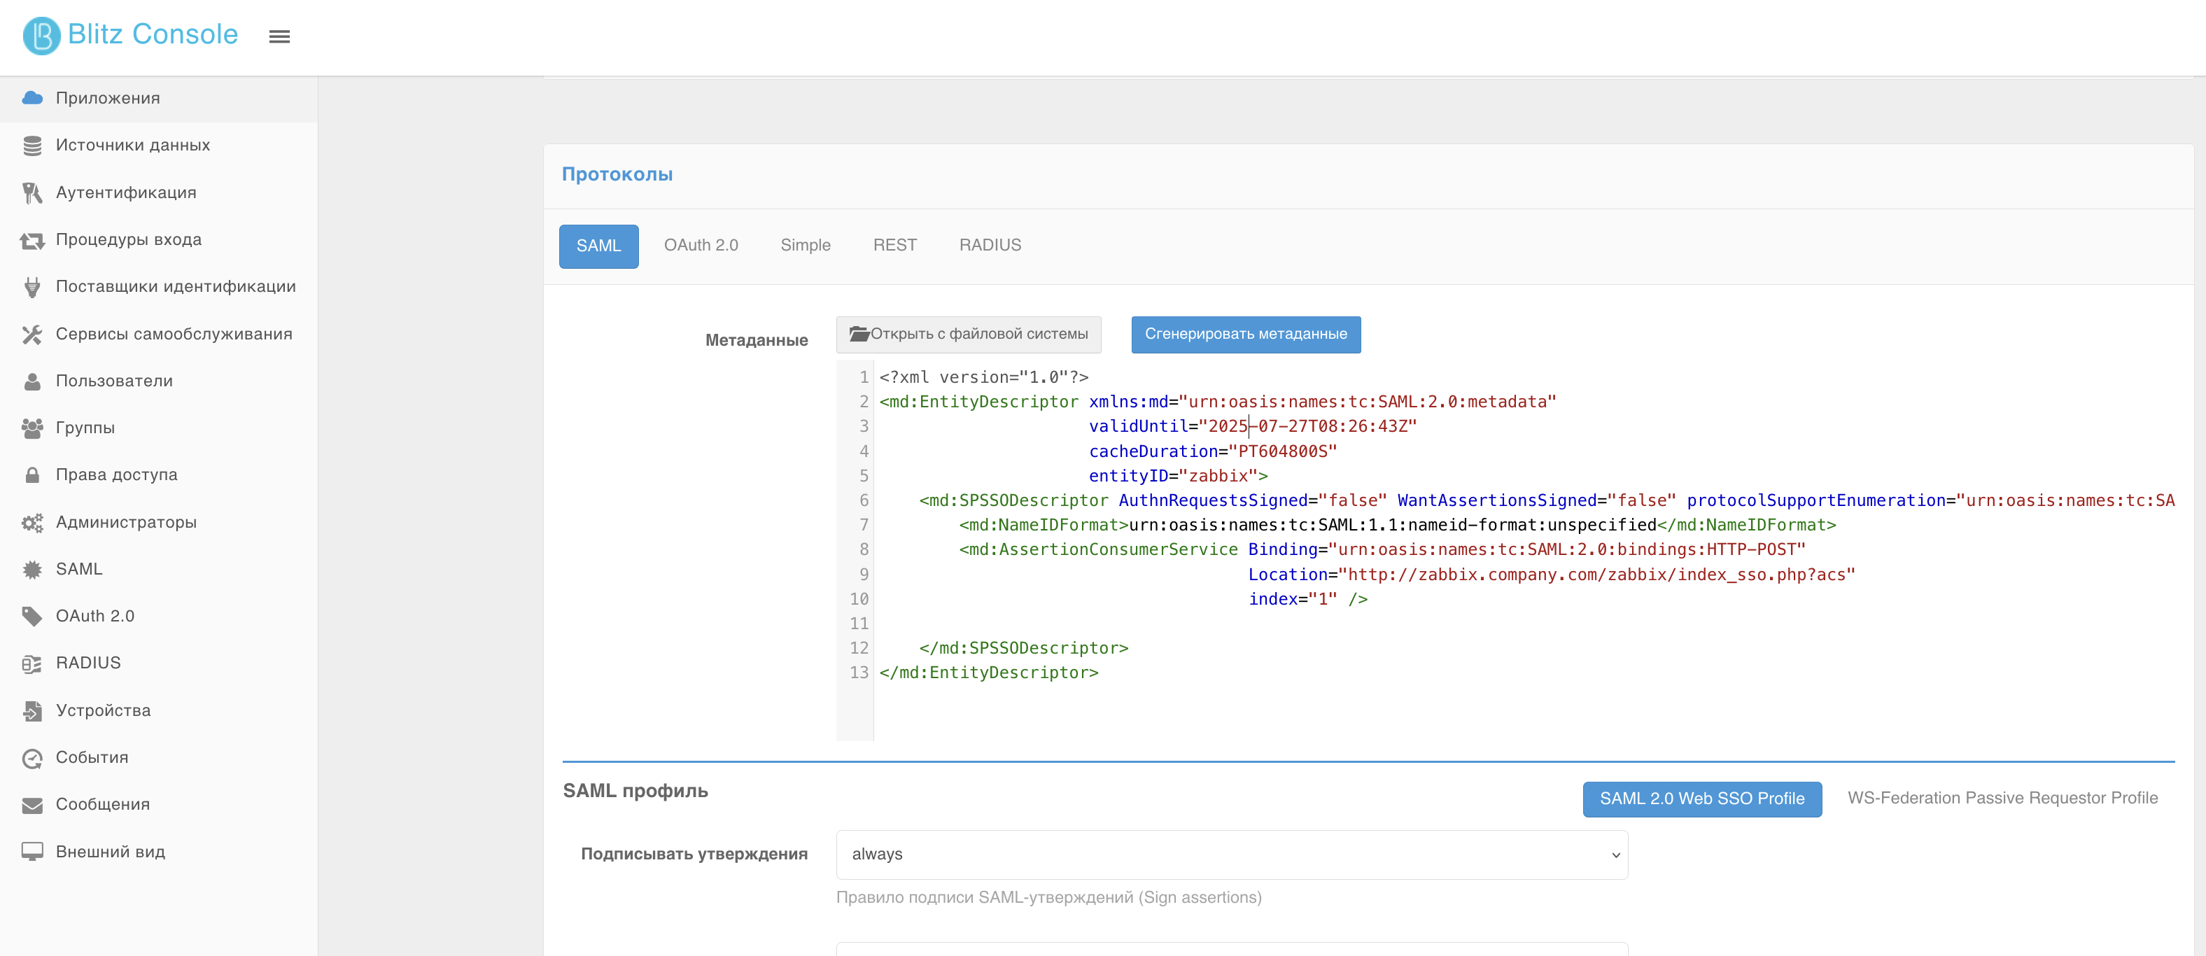Select WS-Federation Passive Requestor Profile
The height and width of the screenshot is (956, 2206).
2002,799
